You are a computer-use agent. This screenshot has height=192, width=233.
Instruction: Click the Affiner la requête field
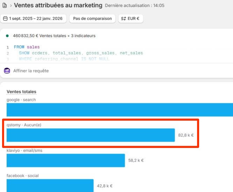[x=117, y=71]
